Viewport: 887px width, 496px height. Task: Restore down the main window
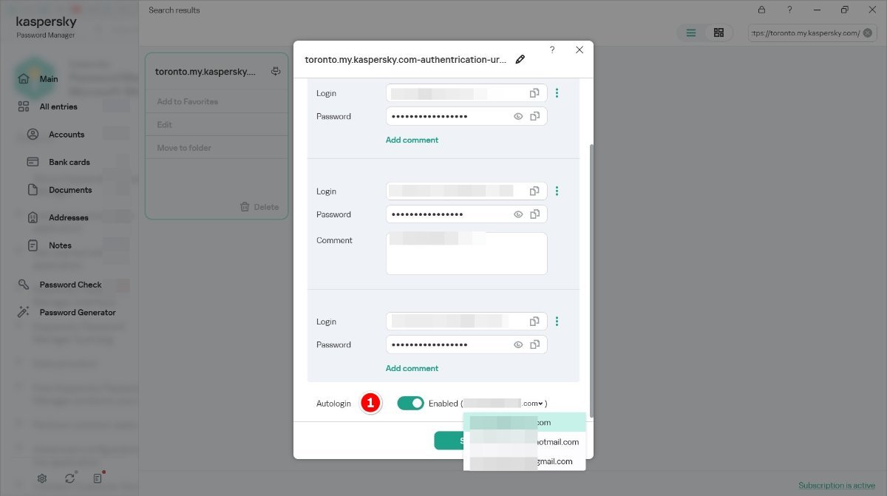point(844,10)
